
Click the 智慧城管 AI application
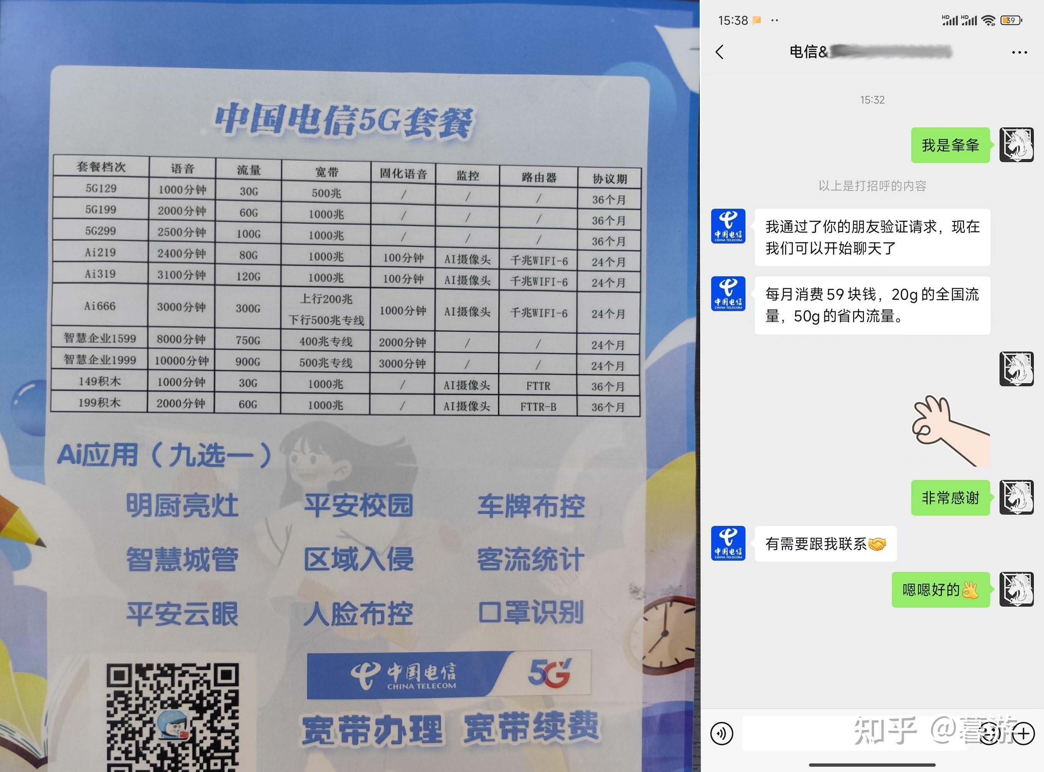[182, 559]
